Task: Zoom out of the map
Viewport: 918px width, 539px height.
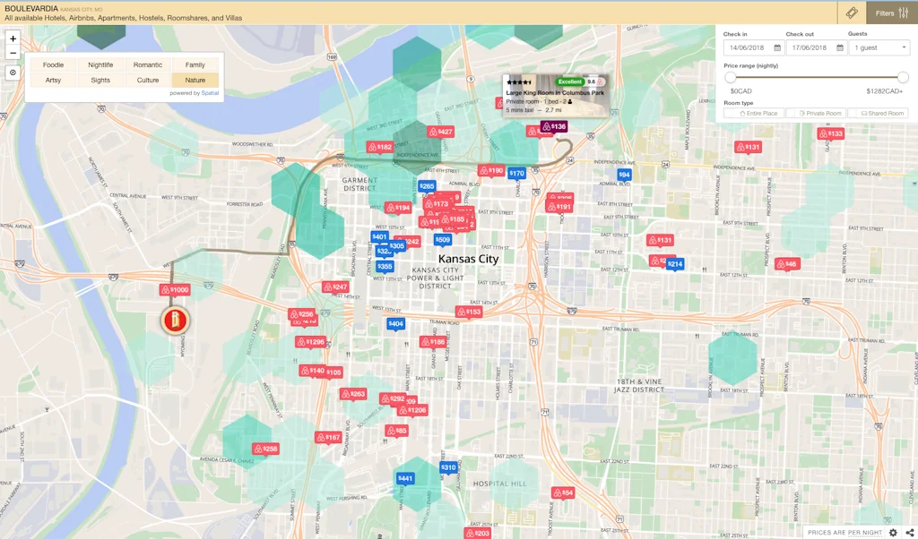Action: (13, 53)
